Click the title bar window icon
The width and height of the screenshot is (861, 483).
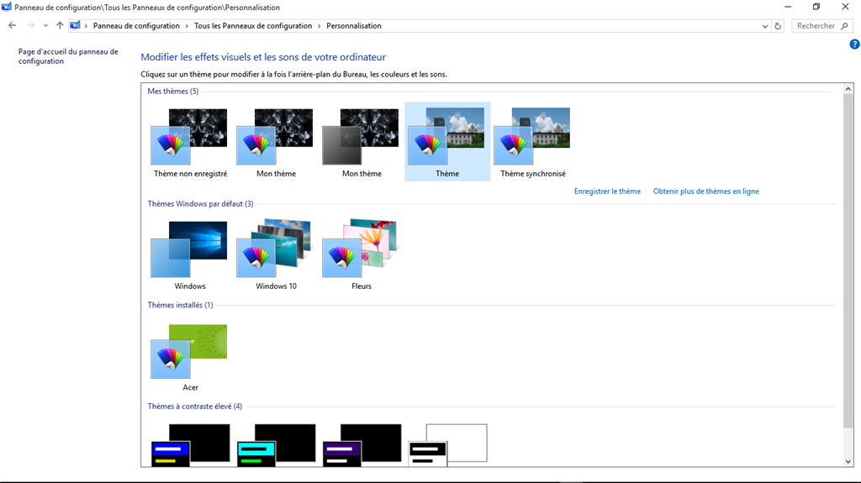pos(7,7)
